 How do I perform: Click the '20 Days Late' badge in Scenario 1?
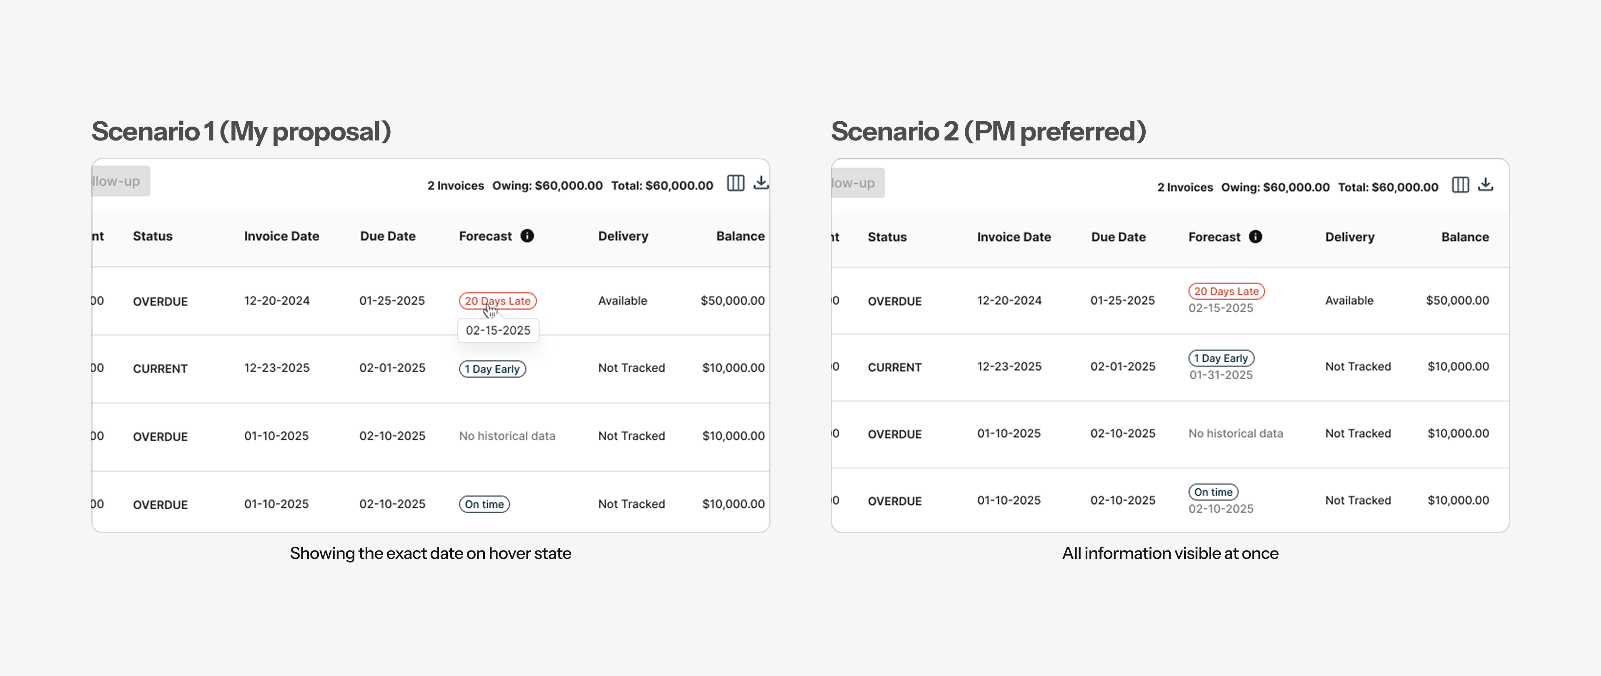[x=497, y=301]
